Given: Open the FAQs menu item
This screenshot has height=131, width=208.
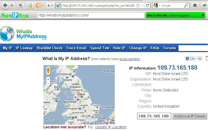Looking at the screenshot, I should point(155,48).
